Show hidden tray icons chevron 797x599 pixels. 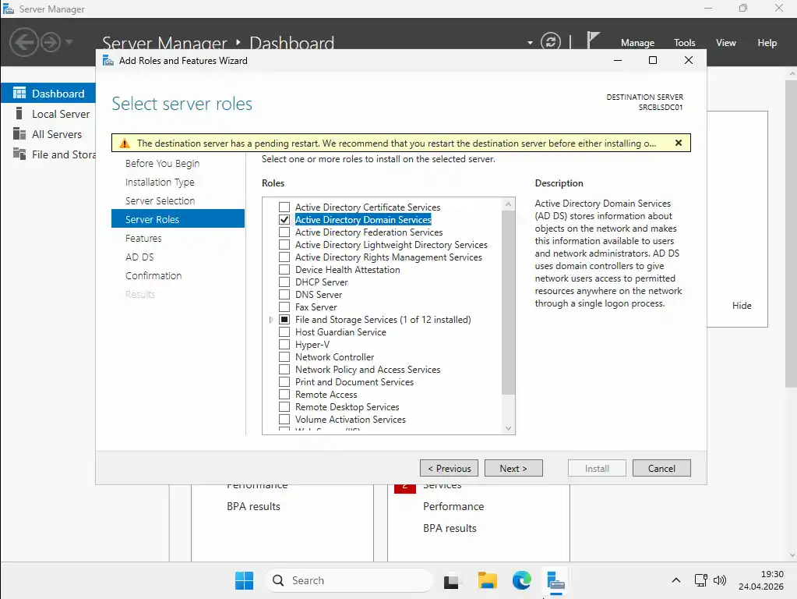pyautogui.click(x=675, y=580)
